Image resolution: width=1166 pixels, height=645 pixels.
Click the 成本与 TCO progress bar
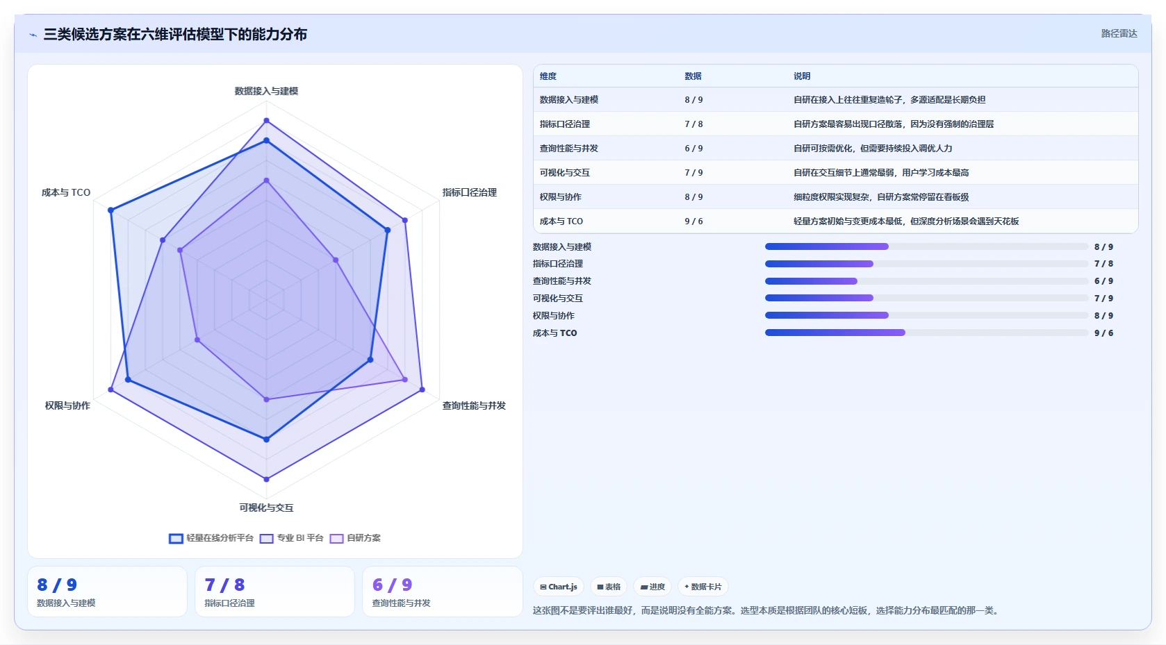tap(926, 333)
